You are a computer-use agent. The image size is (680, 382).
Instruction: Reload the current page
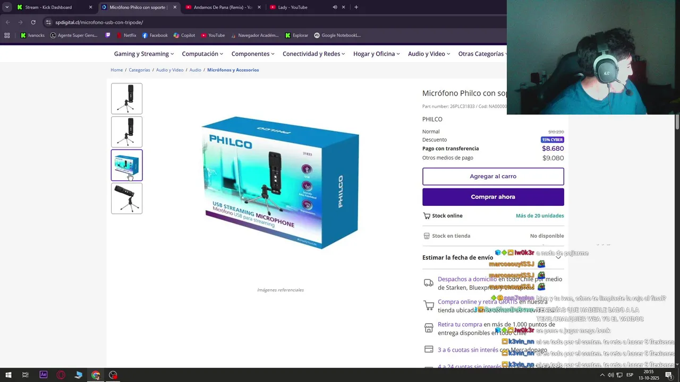click(x=33, y=22)
